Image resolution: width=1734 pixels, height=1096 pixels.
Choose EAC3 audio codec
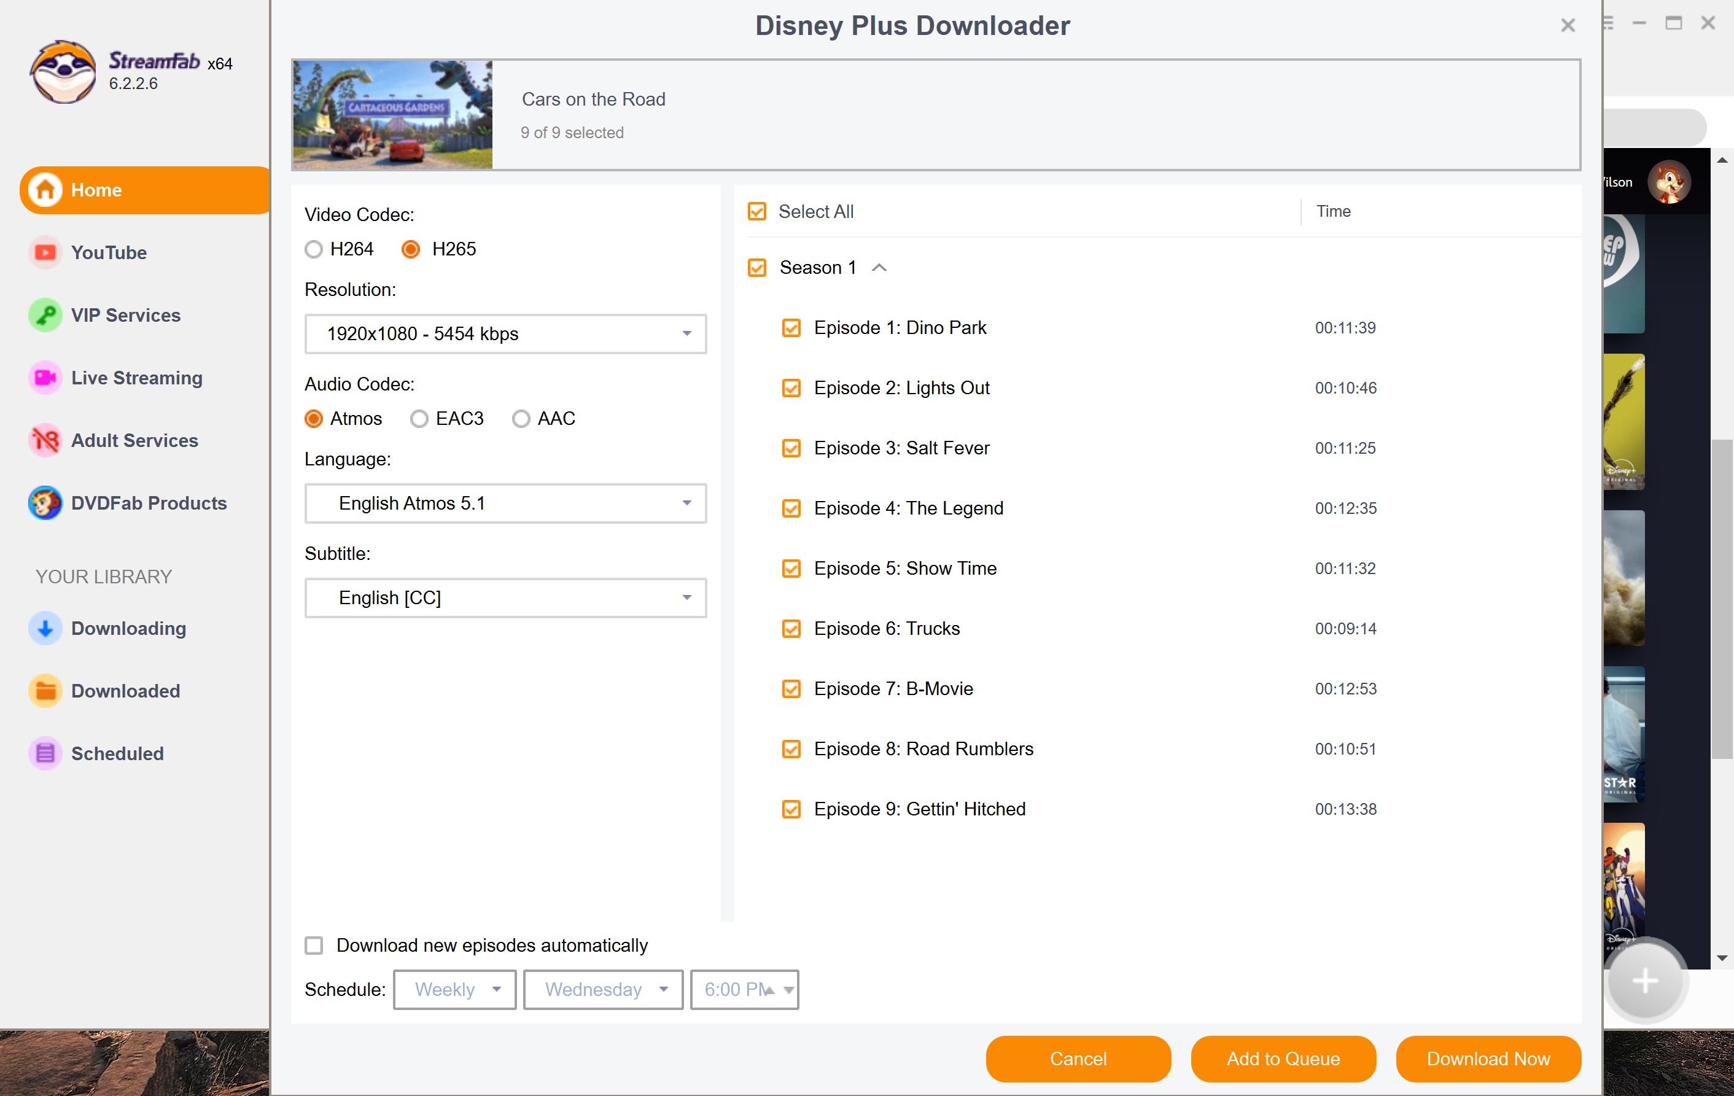tap(419, 419)
